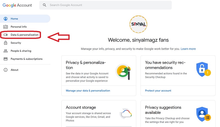
Task: Click the security shield warning icon
Action: pos(204,69)
